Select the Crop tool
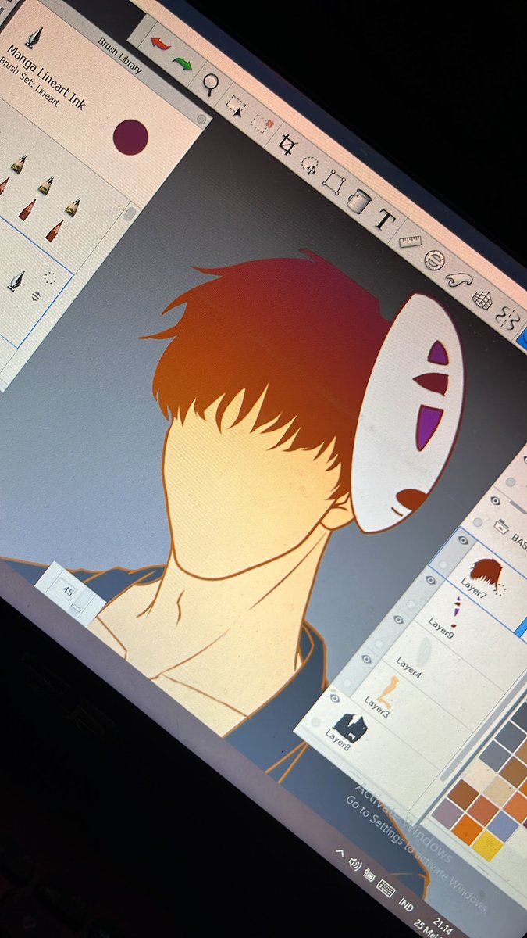This screenshot has height=938, width=527. pyautogui.click(x=288, y=145)
